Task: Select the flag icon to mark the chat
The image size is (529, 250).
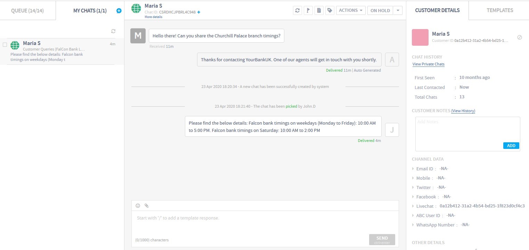Action: pos(308,10)
